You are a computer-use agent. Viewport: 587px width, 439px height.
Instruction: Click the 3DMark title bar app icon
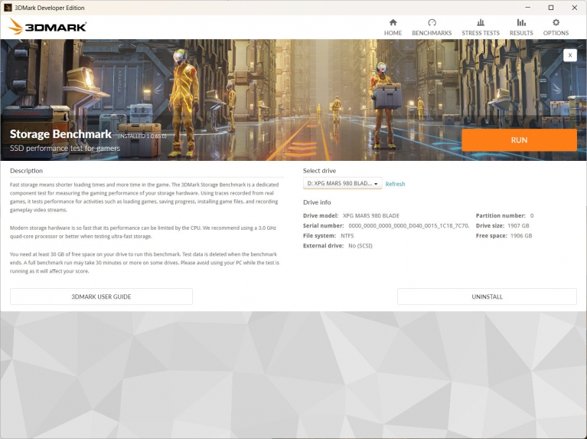coord(8,8)
